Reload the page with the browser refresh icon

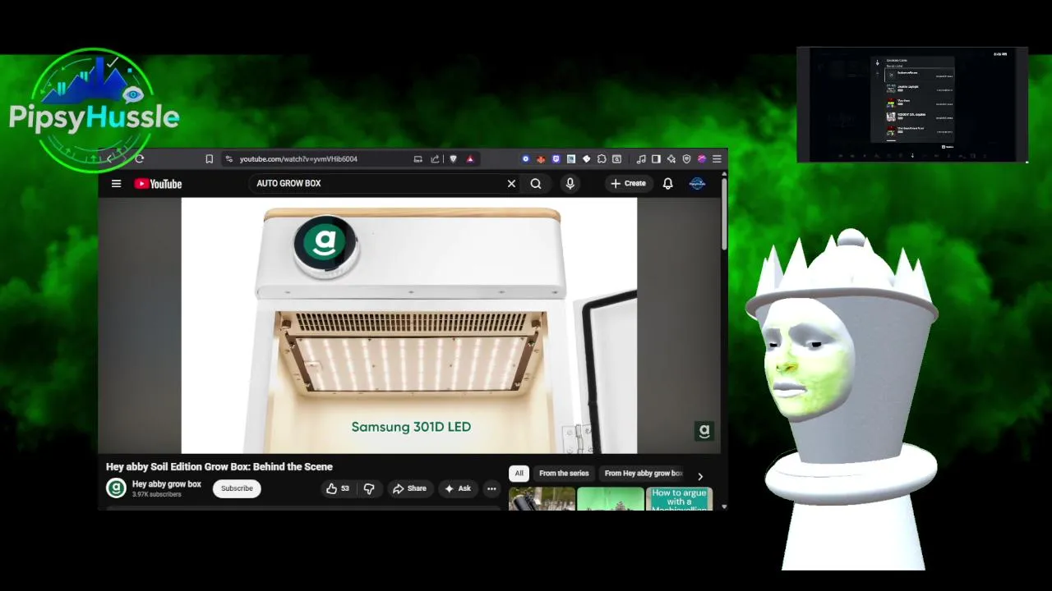pyautogui.click(x=139, y=159)
